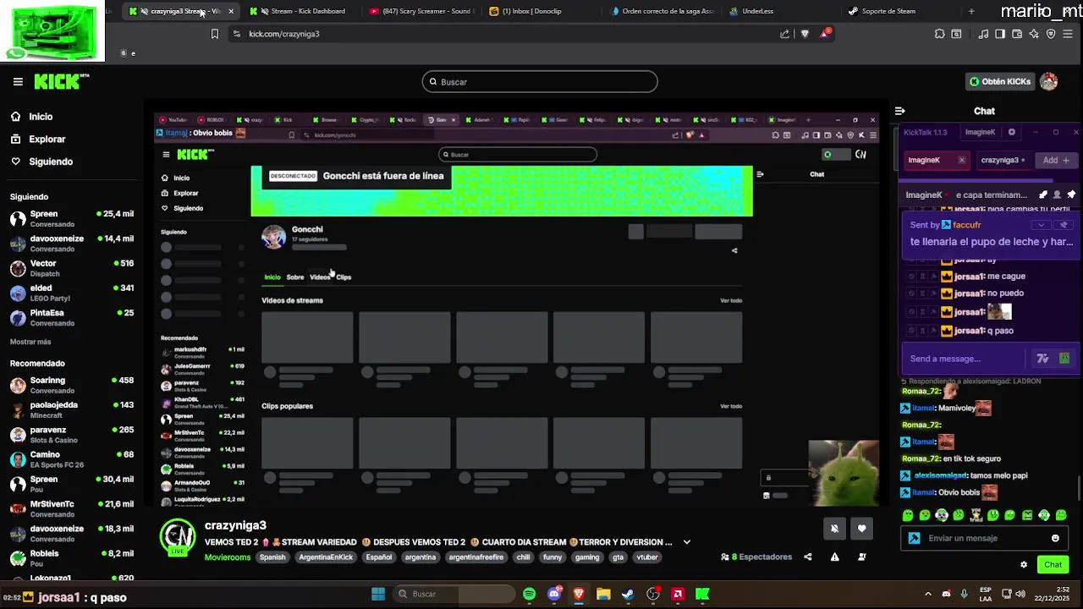Open the emoji picker in chat input
Screen dimensions: 1083x609
[1055, 538]
